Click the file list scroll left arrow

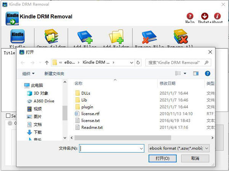pos(72,137)
